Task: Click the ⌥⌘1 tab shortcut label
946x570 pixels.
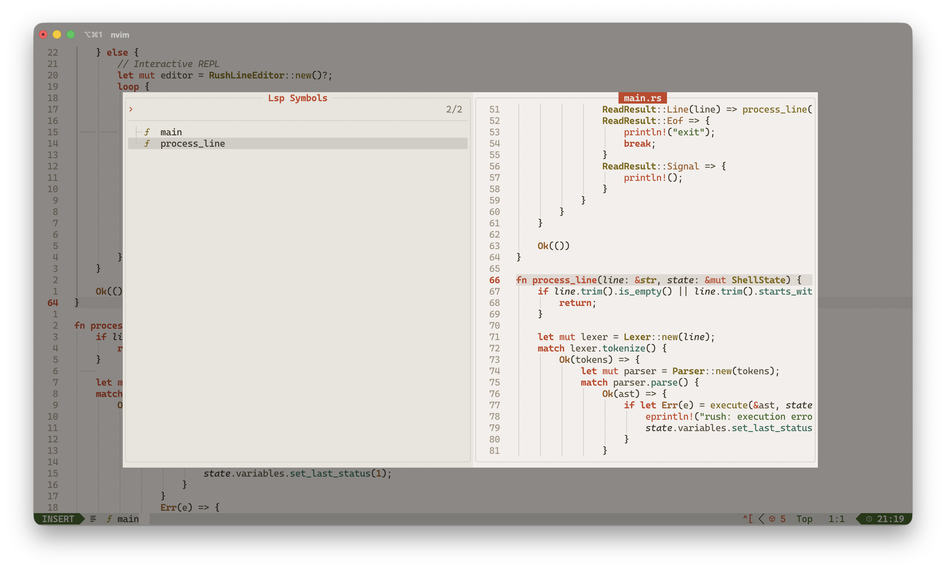Action: pos(93,35)
